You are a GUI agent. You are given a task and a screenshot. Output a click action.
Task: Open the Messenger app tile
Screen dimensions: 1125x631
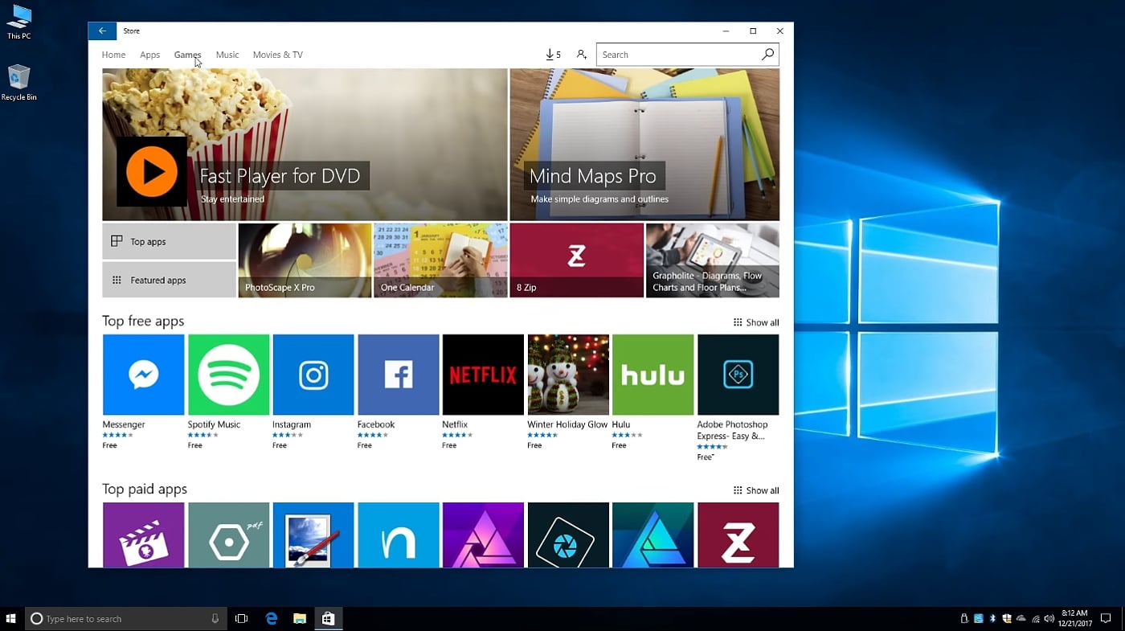click(x=144, y=375)
